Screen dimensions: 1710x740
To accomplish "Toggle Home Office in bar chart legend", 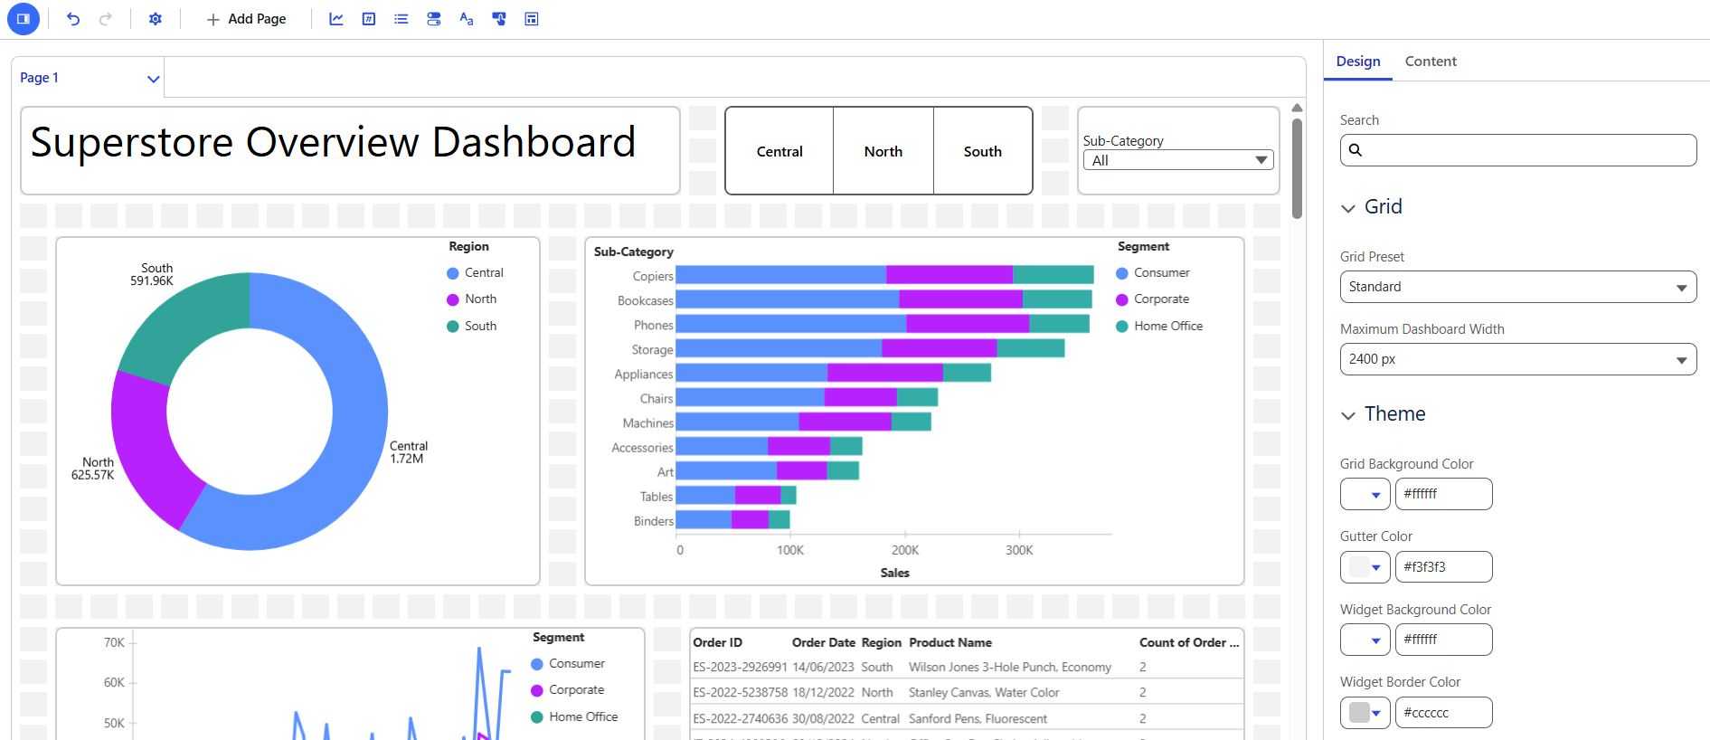I will click(x=1159, y=327).
